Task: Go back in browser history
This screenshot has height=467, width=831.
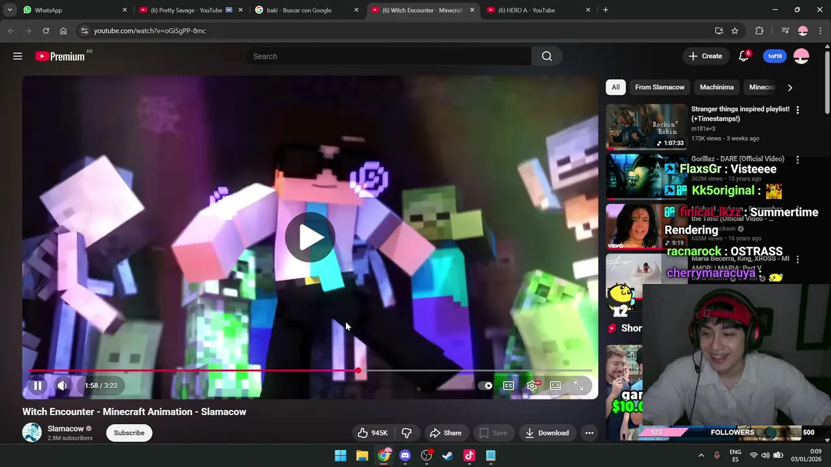Action: click(11, 30)
